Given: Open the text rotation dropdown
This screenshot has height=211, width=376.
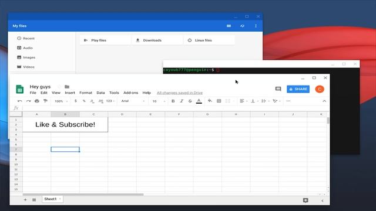Looking at the screenshot, I should coord(276,101).
